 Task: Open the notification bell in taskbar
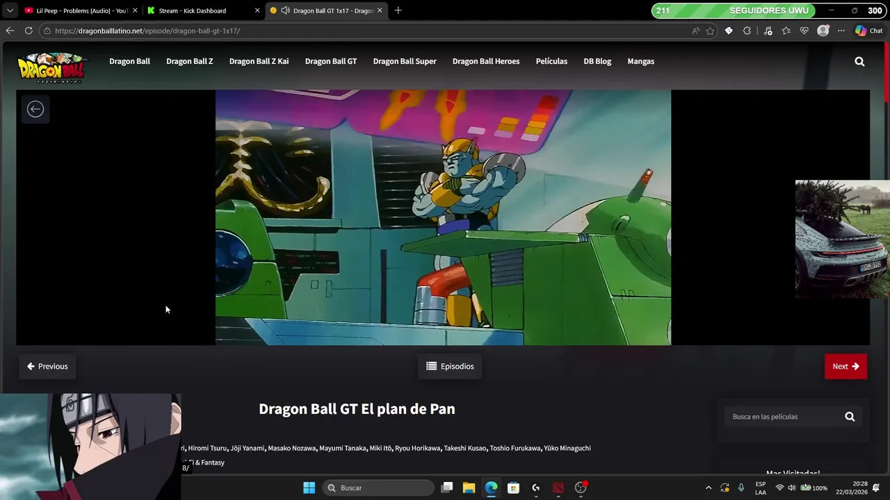point(876,487)
